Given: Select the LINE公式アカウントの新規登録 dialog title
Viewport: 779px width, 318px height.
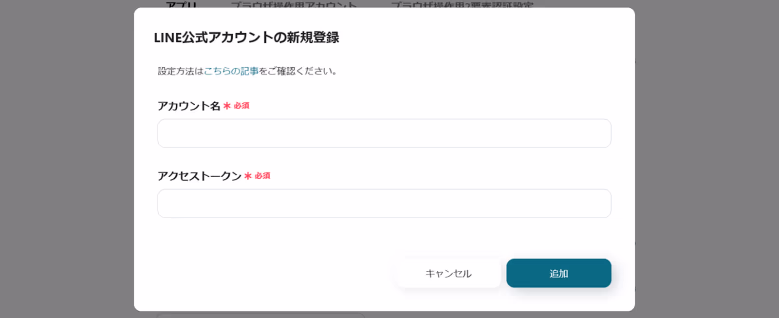Looking at the screenshot, I should [246, 37].
